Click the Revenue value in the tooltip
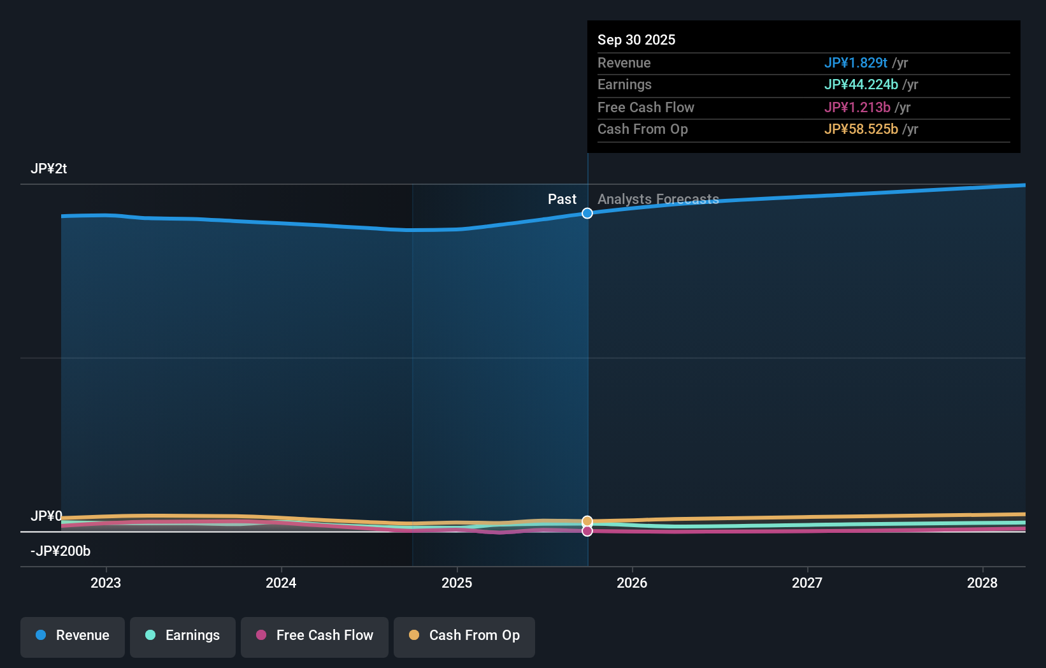 click(x=857, y=63)
